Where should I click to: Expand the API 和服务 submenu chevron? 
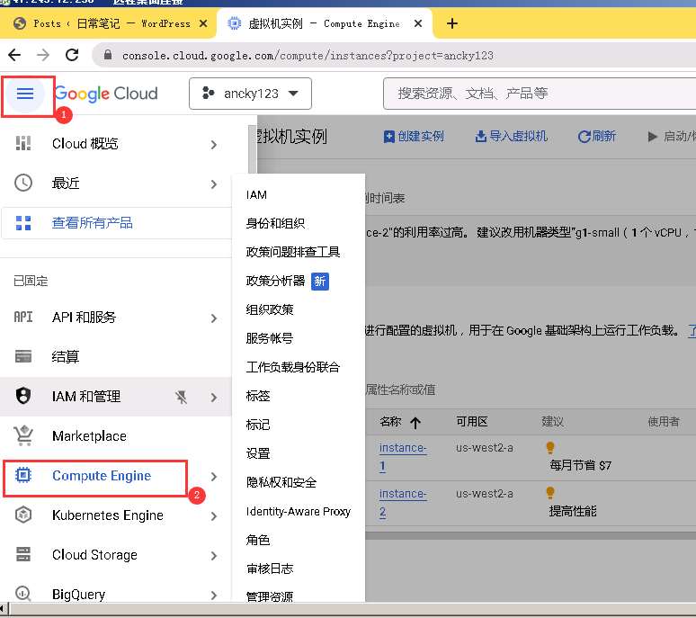214,318
